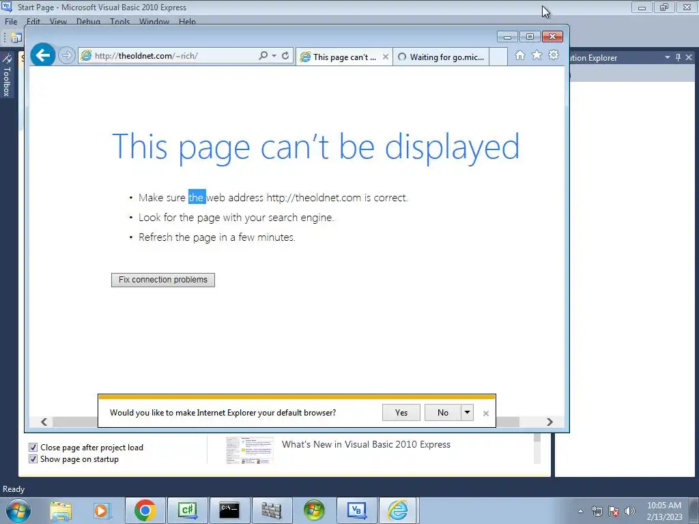
Task: Open the firewall brick-wall taskbar icon
Action: 272,510
